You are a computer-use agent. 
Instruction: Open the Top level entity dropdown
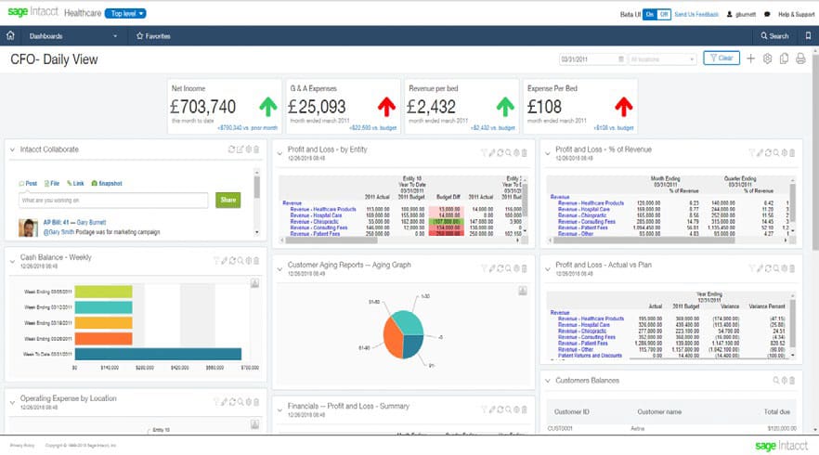126,14
